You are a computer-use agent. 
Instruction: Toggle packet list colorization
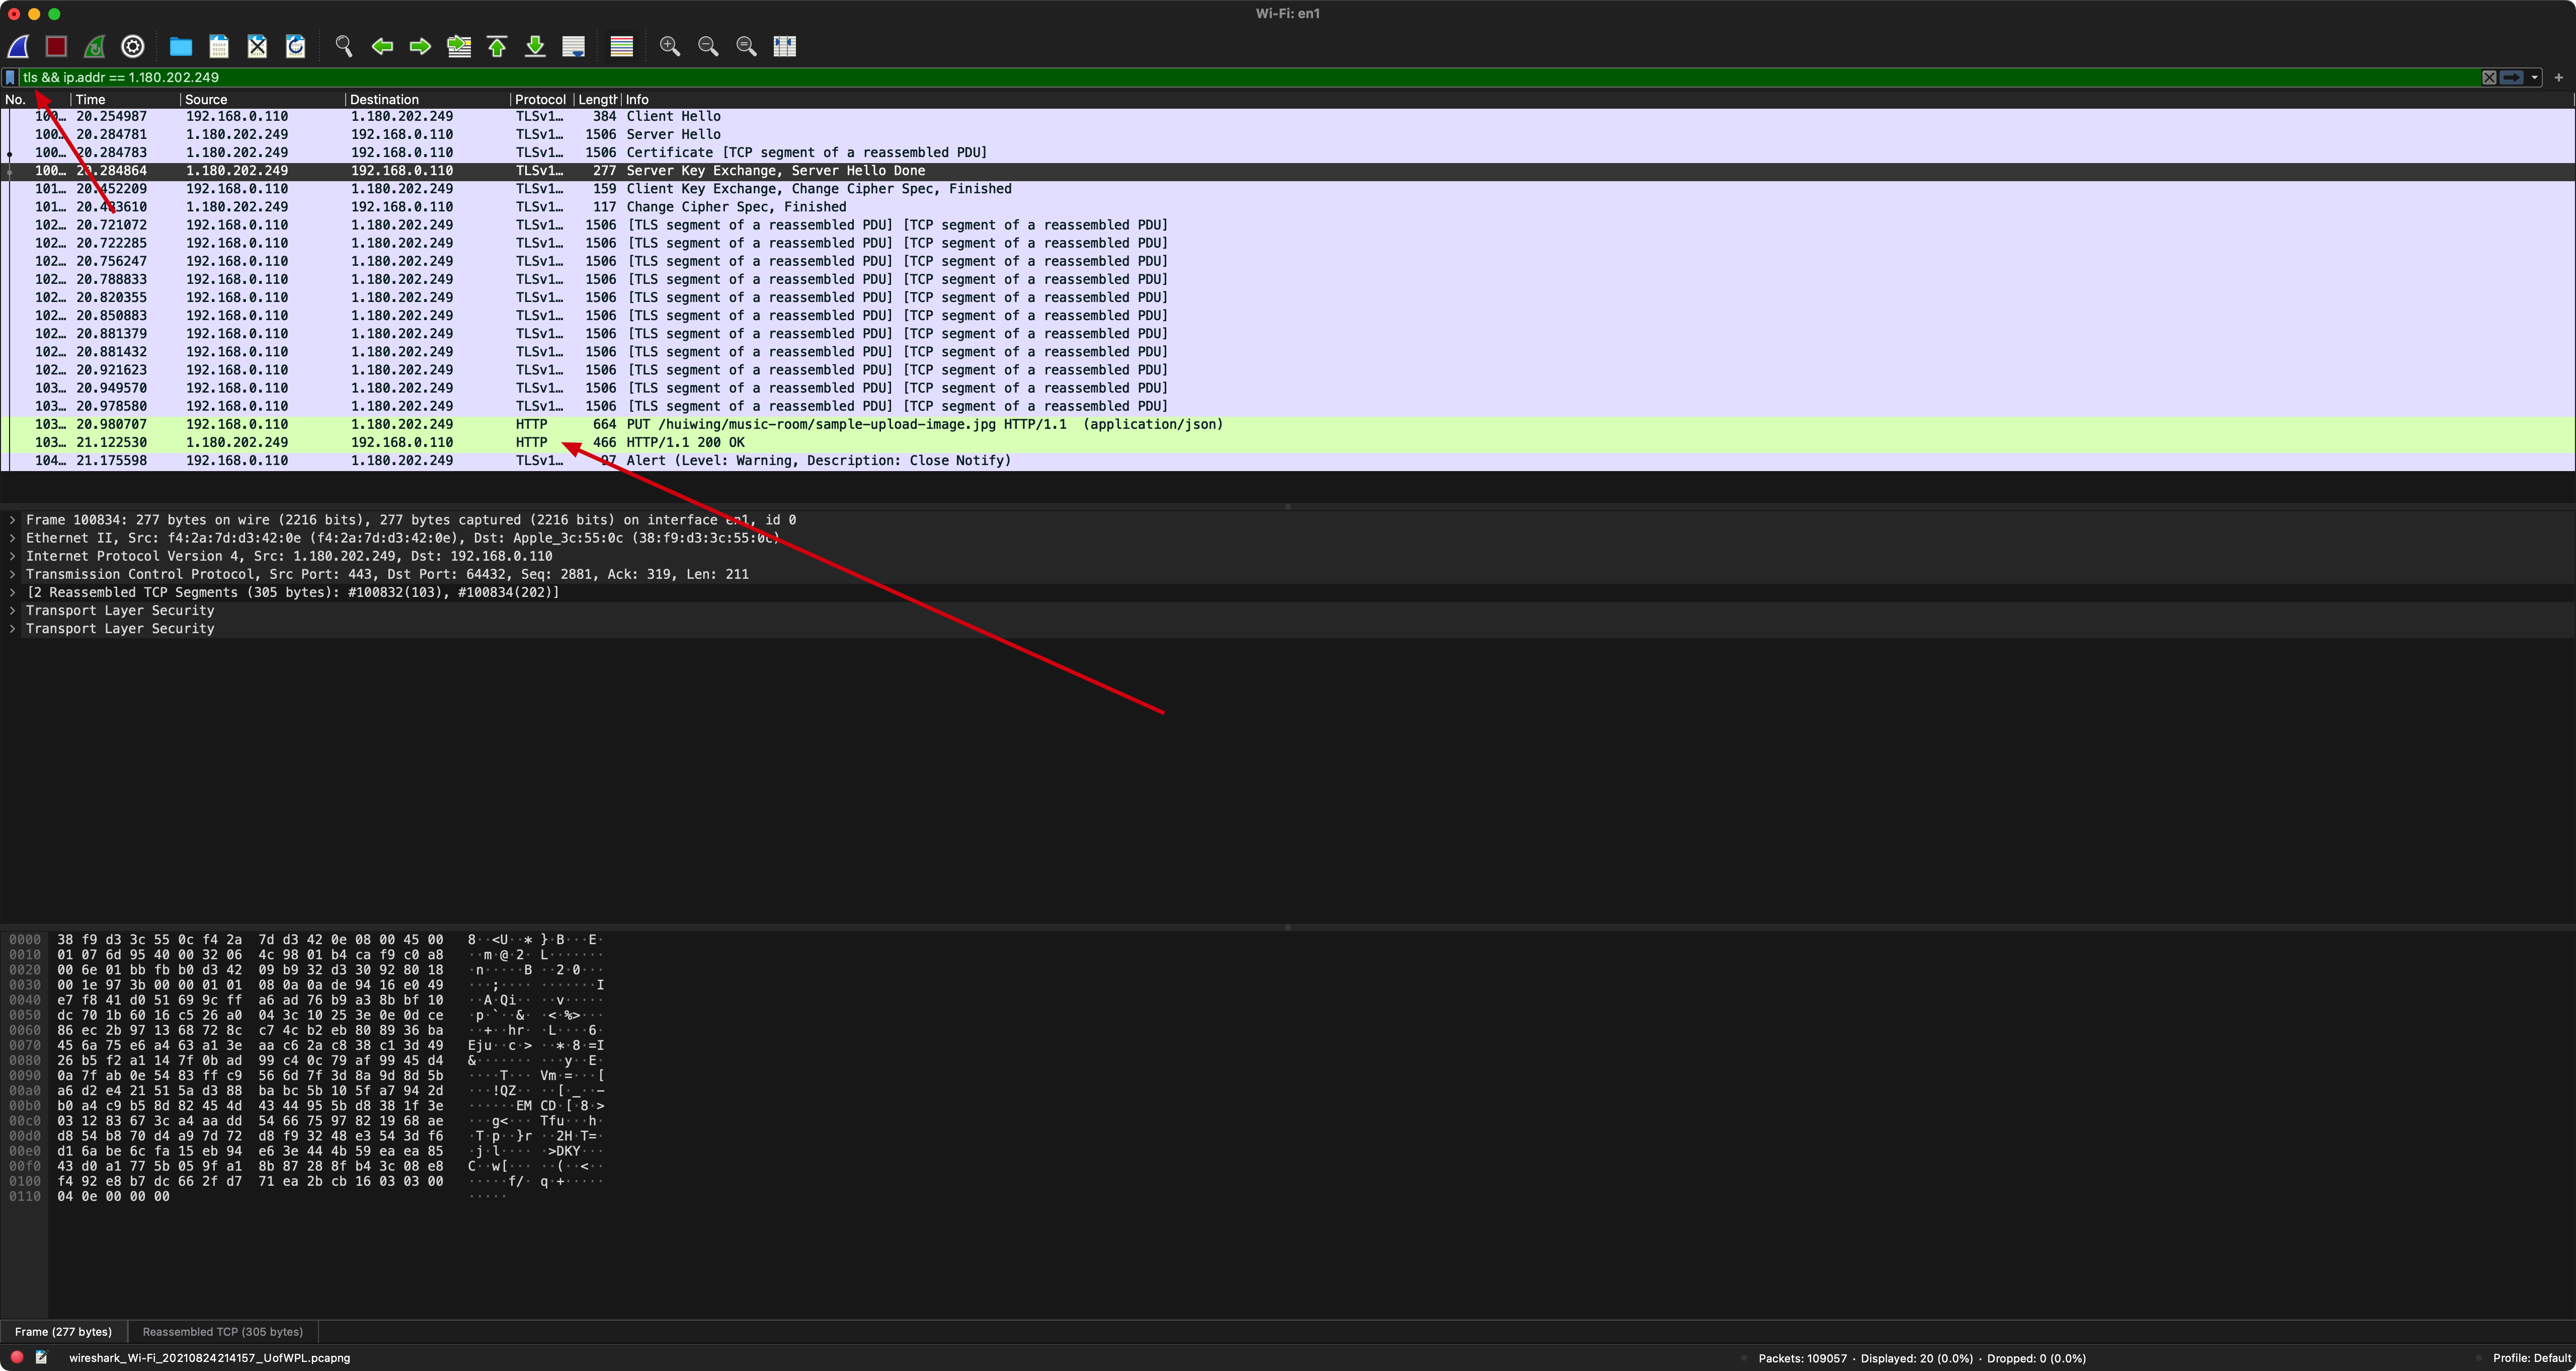[621, 46]
